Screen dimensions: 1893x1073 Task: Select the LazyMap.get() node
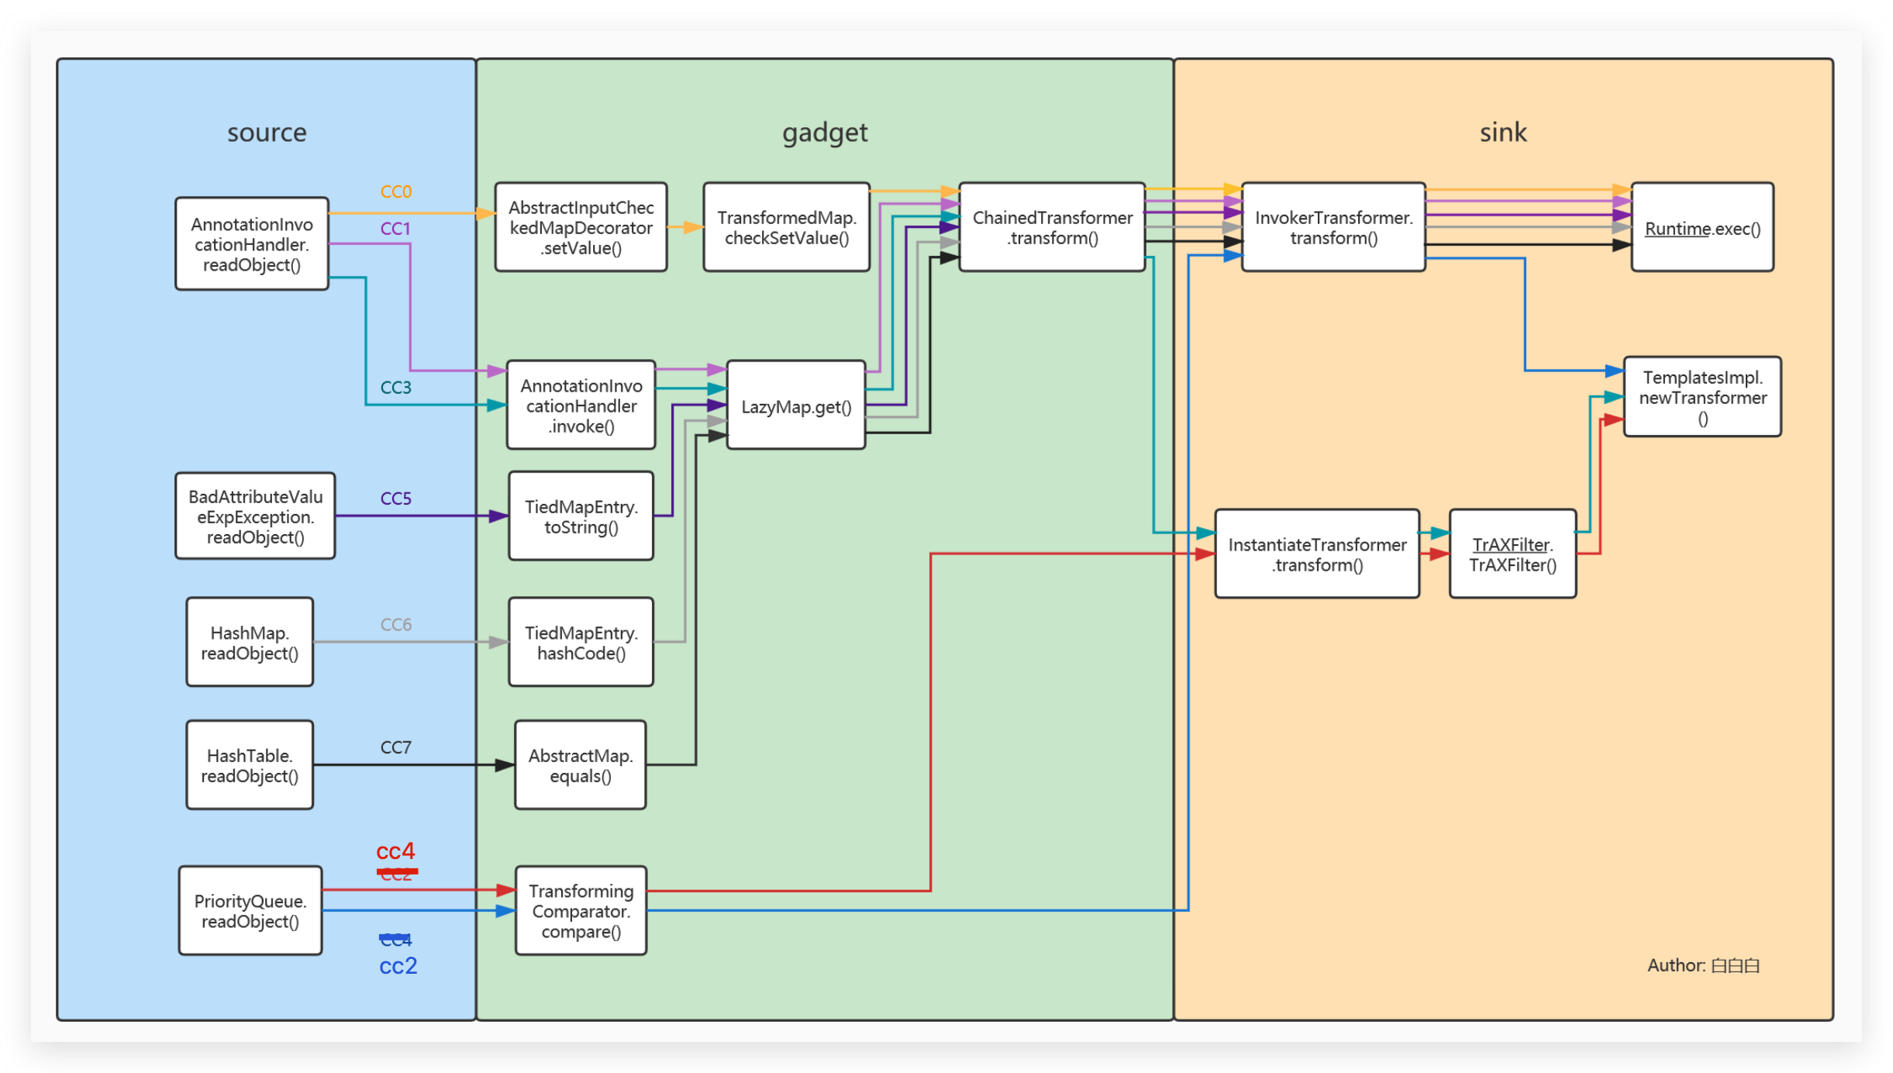pos(796,405)
